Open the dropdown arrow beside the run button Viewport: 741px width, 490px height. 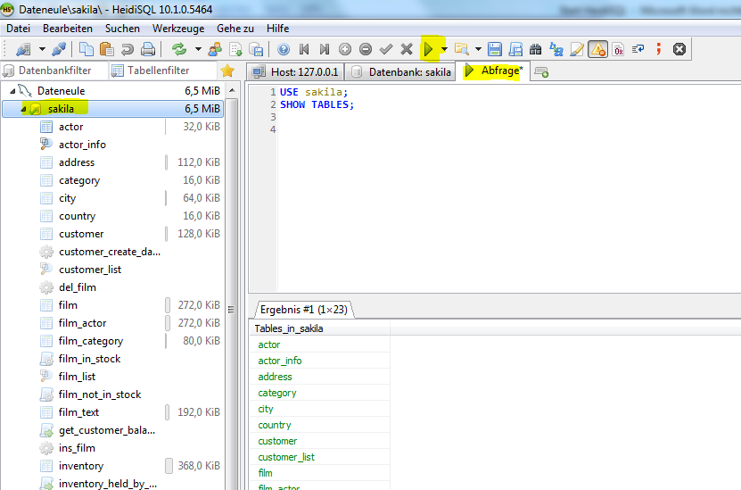pos(444,49)
